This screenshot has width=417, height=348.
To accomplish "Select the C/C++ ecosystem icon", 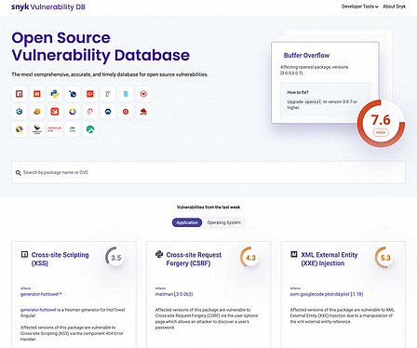I will pyautogui.click(x=20, y=112).
